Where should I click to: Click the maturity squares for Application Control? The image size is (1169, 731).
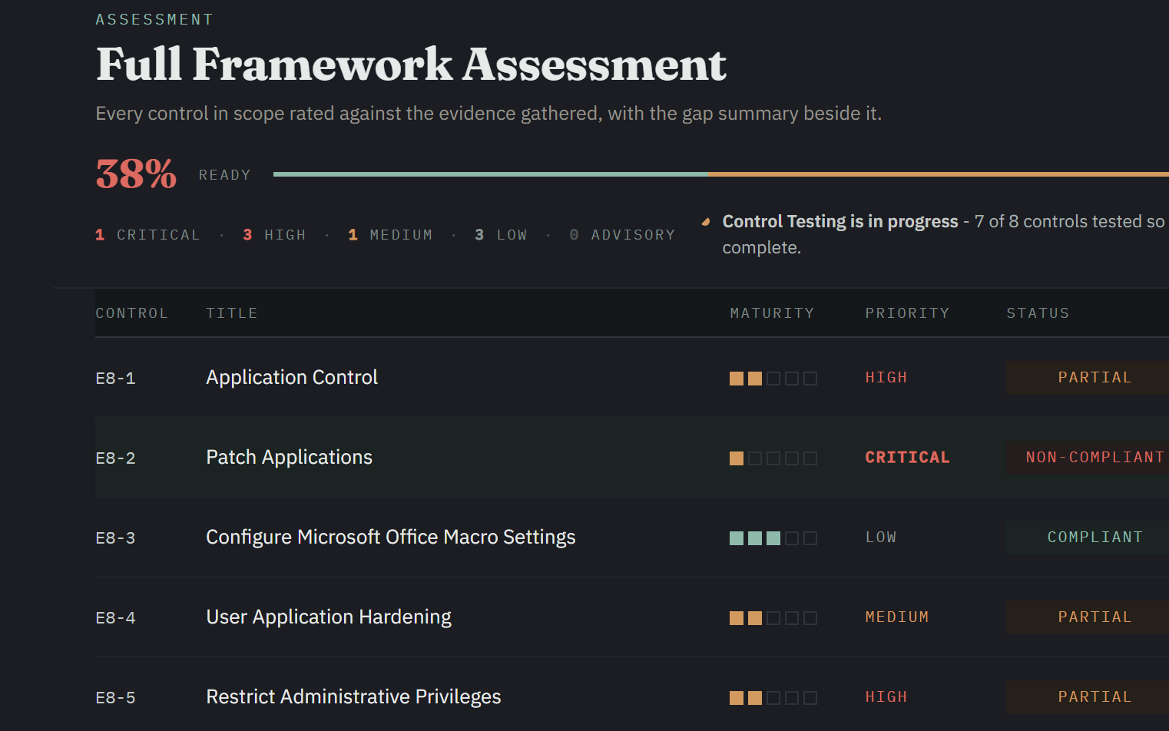(x=773, y=379)
